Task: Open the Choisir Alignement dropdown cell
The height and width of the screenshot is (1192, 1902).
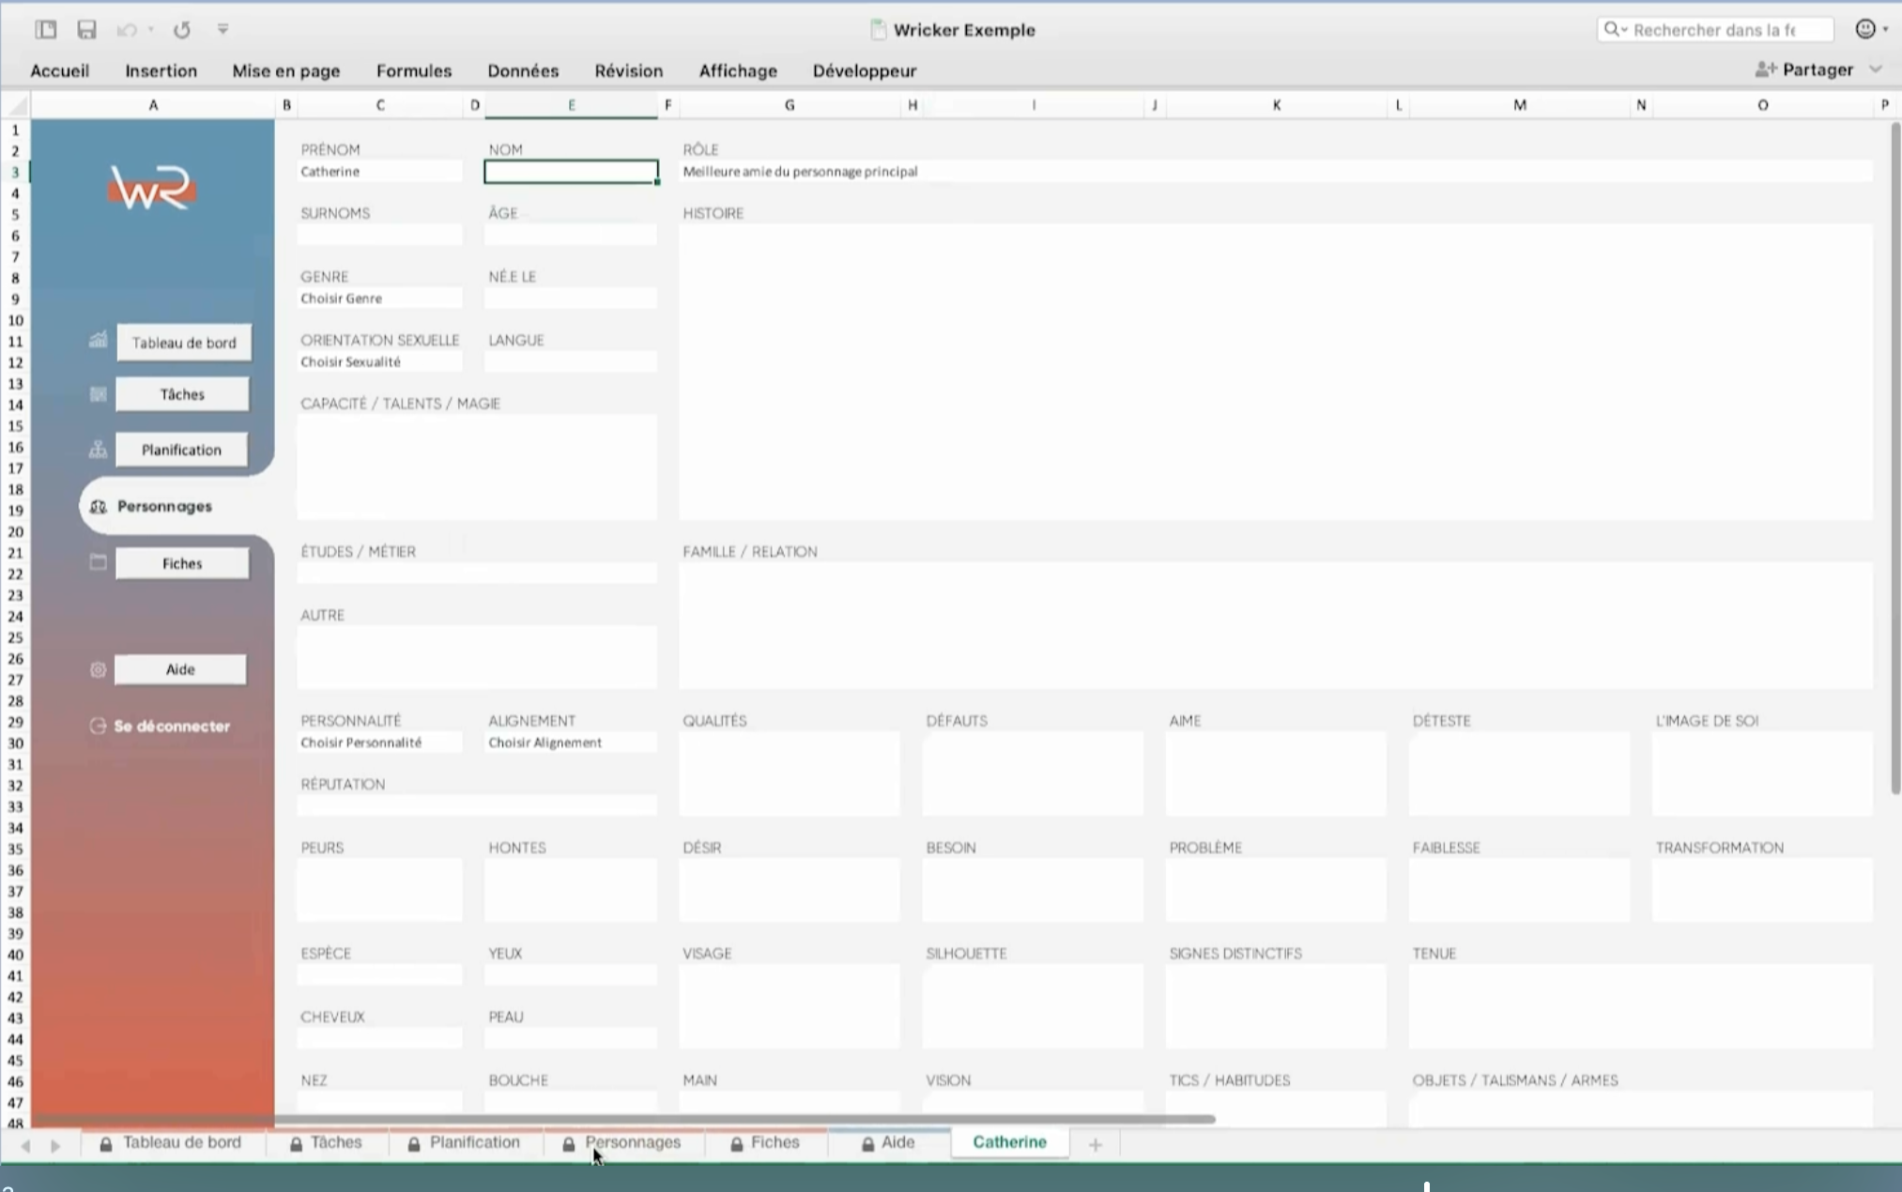Action: pyautogui.click(x=570, y=742)
